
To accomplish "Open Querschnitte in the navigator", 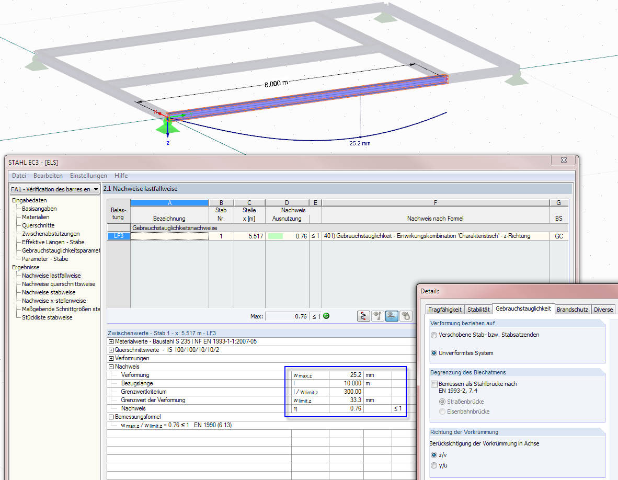I will pyautogui.click(x=38, y=225).
